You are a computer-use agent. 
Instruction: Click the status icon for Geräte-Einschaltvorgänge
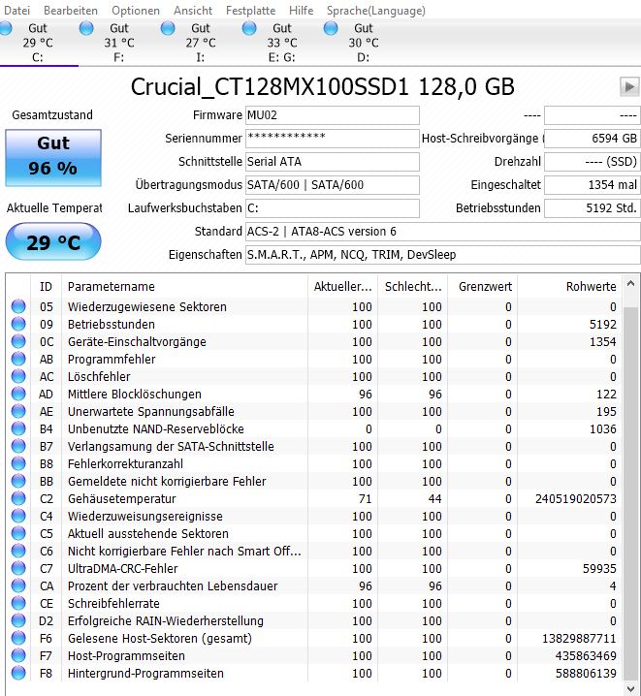[18, 342]
